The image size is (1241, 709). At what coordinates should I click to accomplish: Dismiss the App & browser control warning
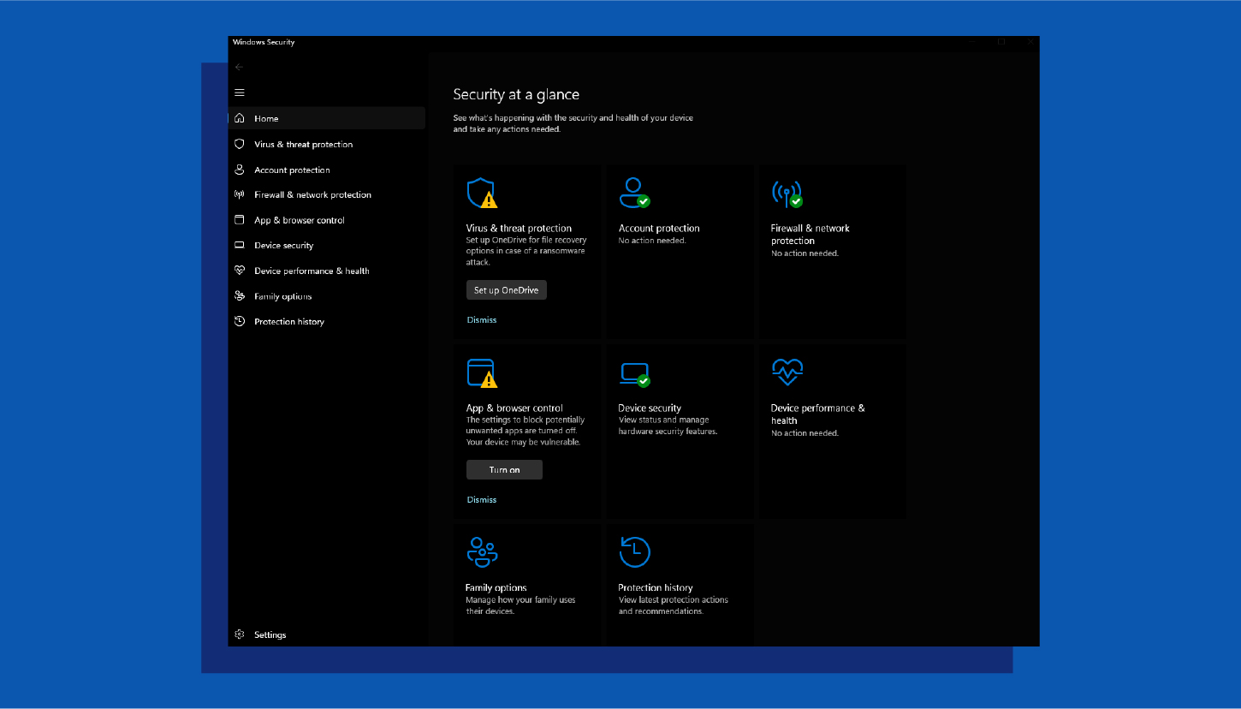482,499
